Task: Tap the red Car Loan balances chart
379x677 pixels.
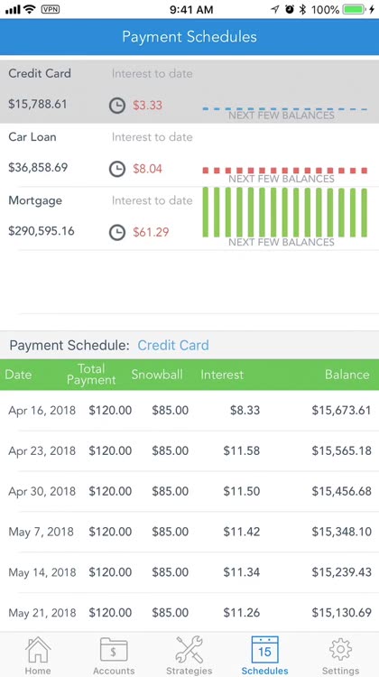Action: coord(285,171)
